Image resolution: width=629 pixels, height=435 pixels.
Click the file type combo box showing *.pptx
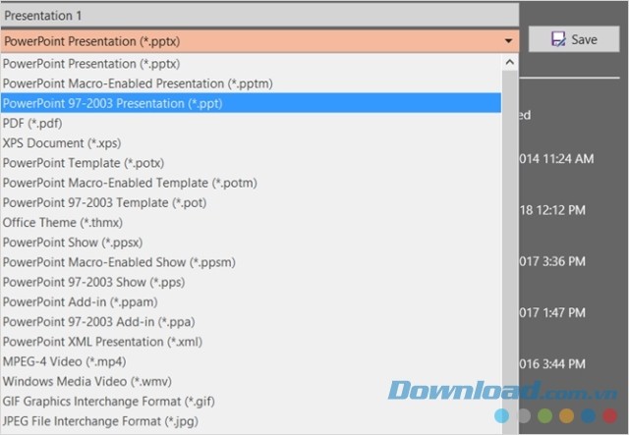click(259, 41)
